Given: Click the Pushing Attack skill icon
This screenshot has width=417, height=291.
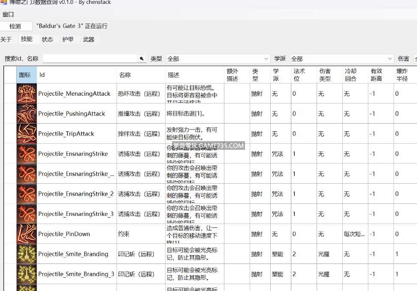Looking at the screenshot, I should (x=27, y=114).
